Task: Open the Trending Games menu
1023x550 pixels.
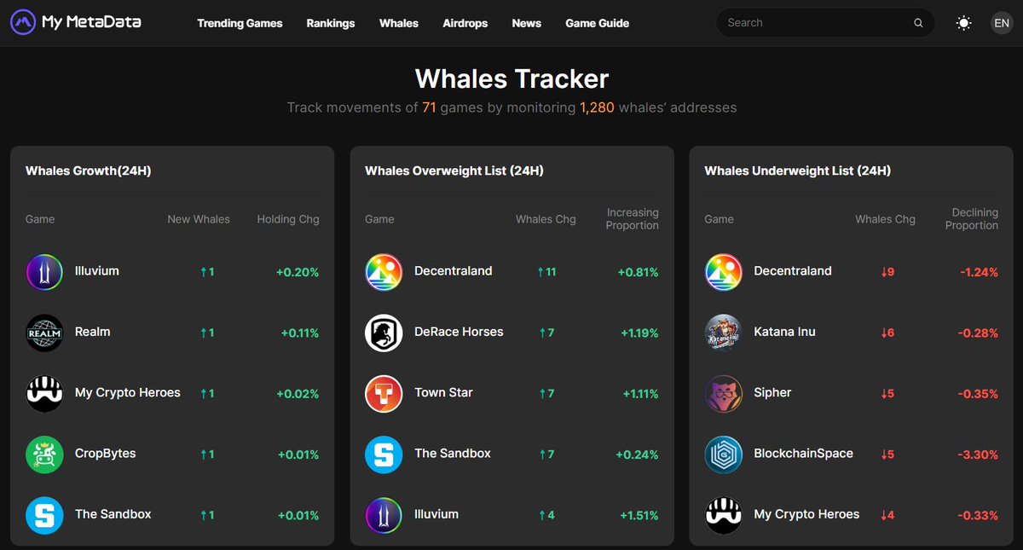Action: click(x=240, y=23)
